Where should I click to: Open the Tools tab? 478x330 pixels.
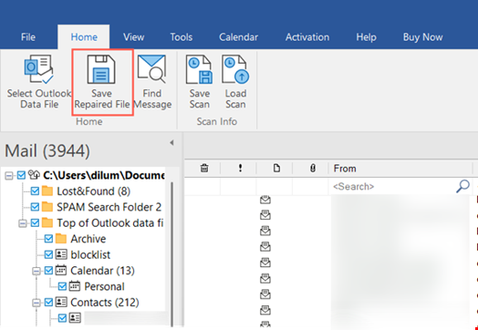[x=182, y=37]
